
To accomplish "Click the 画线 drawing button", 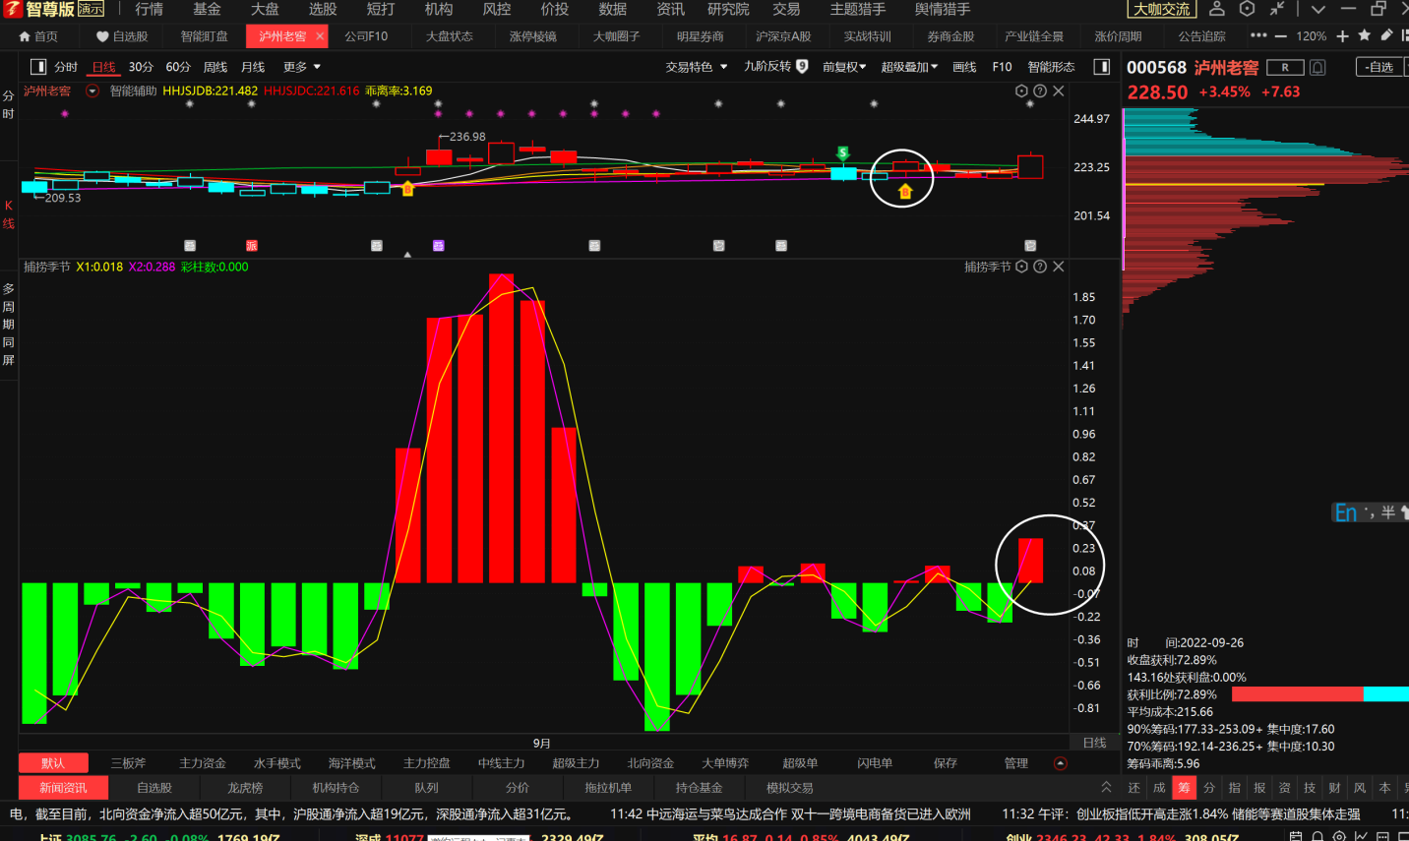I will click(x=964, y=67).
